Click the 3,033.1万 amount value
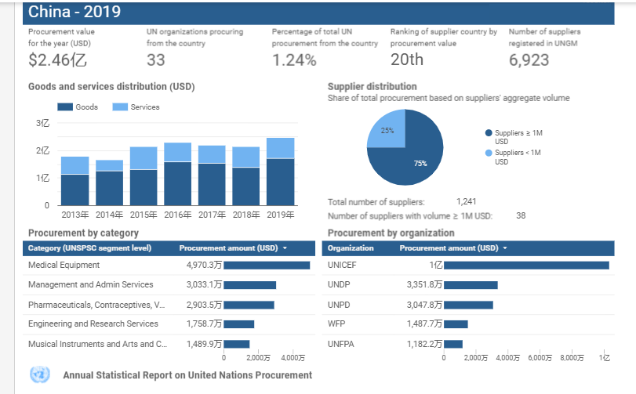The image size is (636, 394). (x=204, y=284)
